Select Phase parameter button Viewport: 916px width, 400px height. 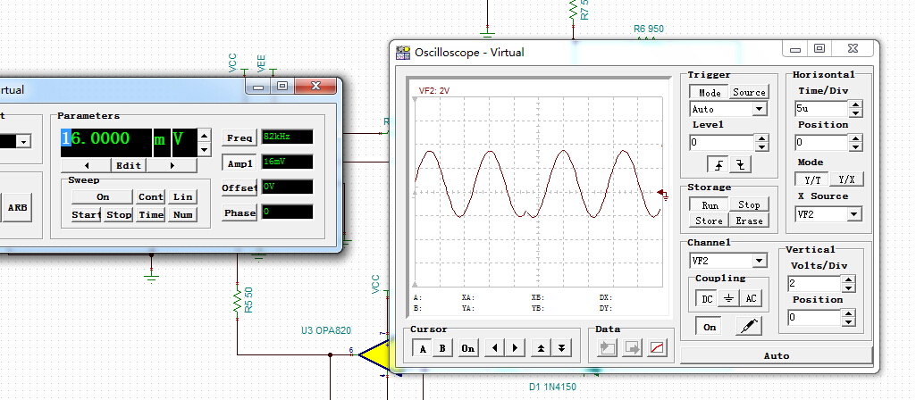pos(240,213)
